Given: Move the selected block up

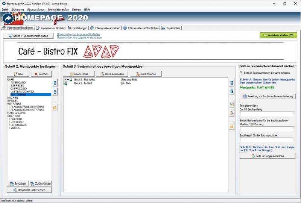Looking at the screenshot, I should pos(232,83).
